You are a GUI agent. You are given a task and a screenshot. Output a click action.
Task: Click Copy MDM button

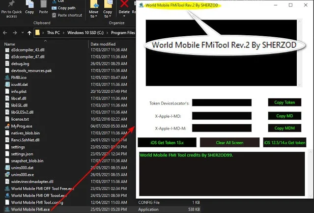[x=285, y=128]
